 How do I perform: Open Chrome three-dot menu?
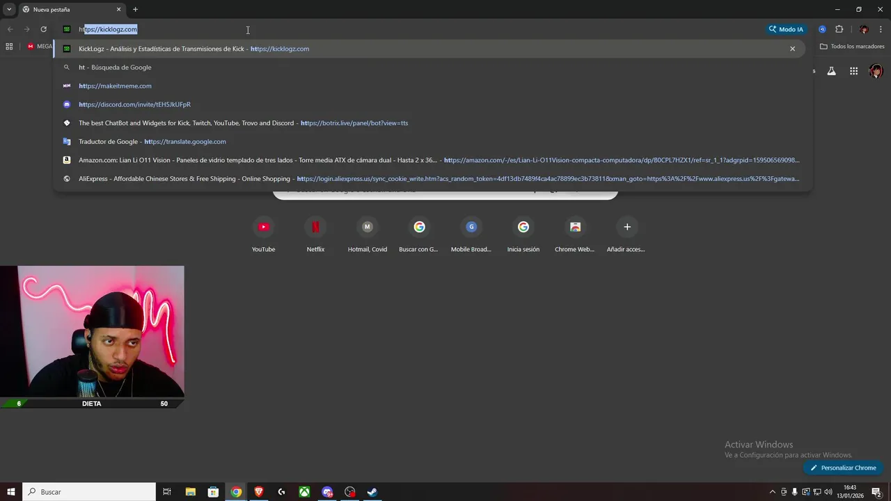coord(881,29)
